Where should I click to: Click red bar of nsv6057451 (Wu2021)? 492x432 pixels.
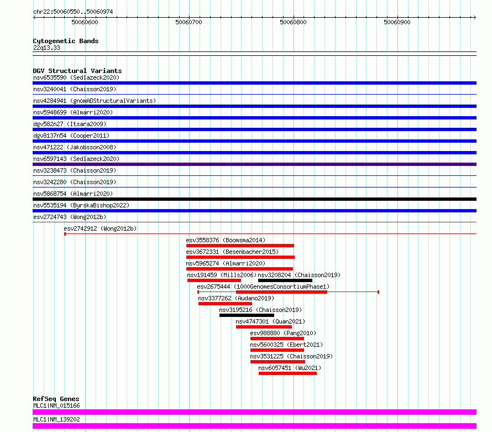(x=287, y=373)
